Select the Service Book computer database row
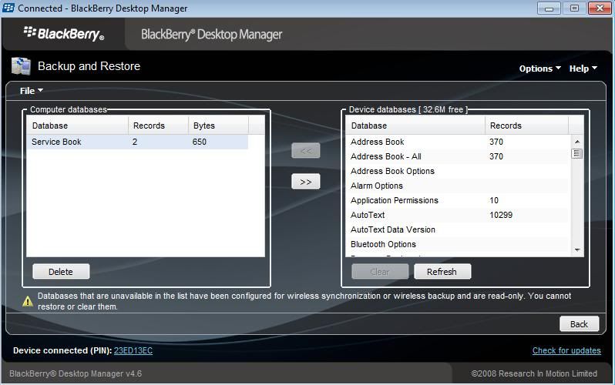Screen dimensions: 615x385 (137, 142)
